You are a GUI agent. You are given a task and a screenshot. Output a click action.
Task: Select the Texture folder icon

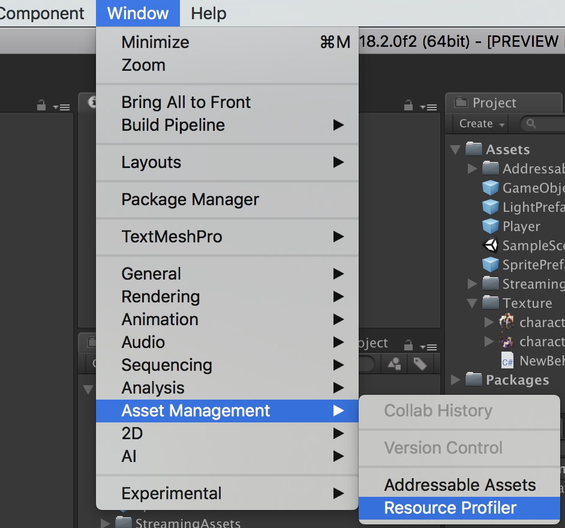[491, 303]
